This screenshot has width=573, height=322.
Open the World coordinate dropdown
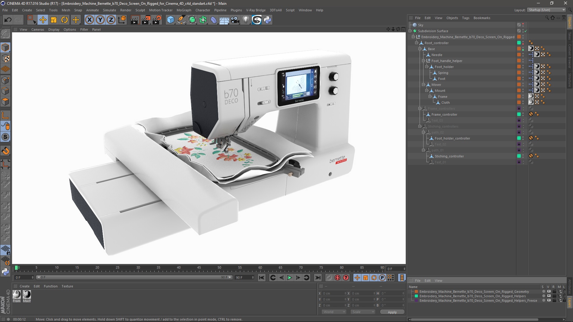click(334, 312)
